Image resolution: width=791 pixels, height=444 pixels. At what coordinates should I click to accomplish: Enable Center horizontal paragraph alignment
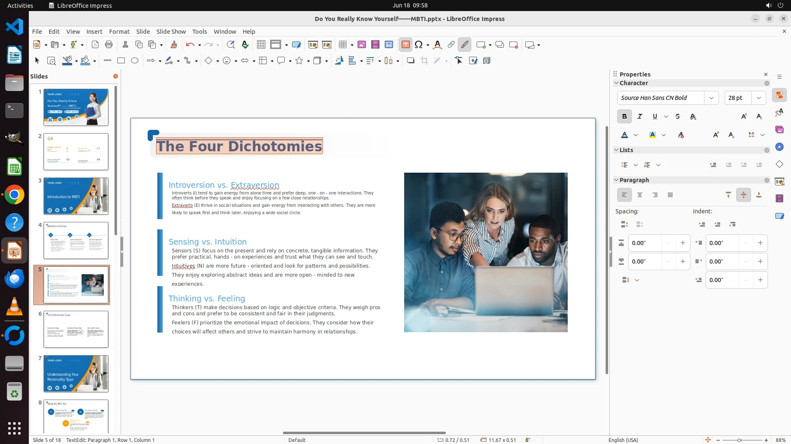[639, 195]
